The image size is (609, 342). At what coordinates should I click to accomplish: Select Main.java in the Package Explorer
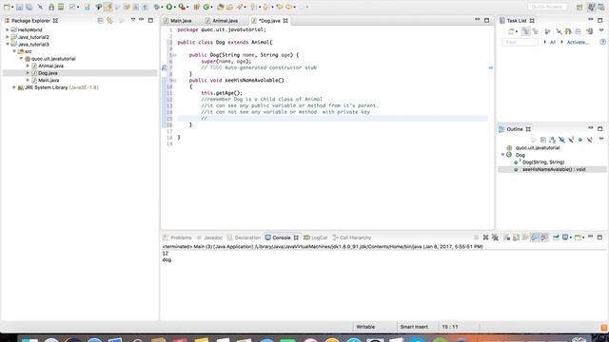(x=49, y=80)
